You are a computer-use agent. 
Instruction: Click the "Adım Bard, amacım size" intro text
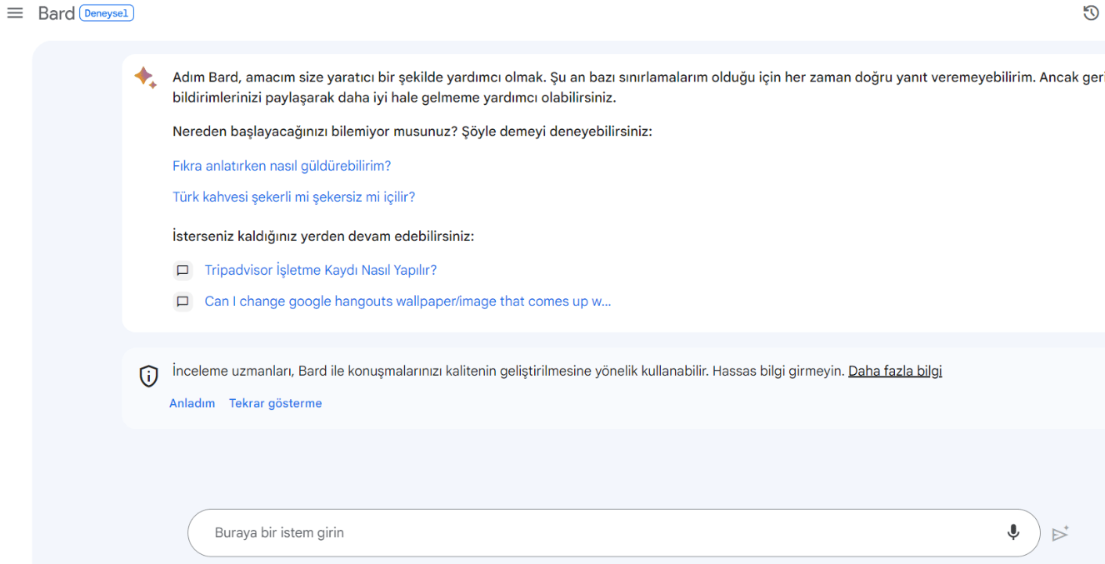coord(638,87)
